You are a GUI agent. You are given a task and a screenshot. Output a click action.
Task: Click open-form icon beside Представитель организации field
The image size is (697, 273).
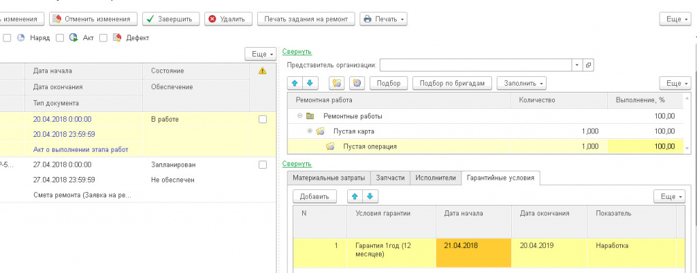tap(589, 65)
